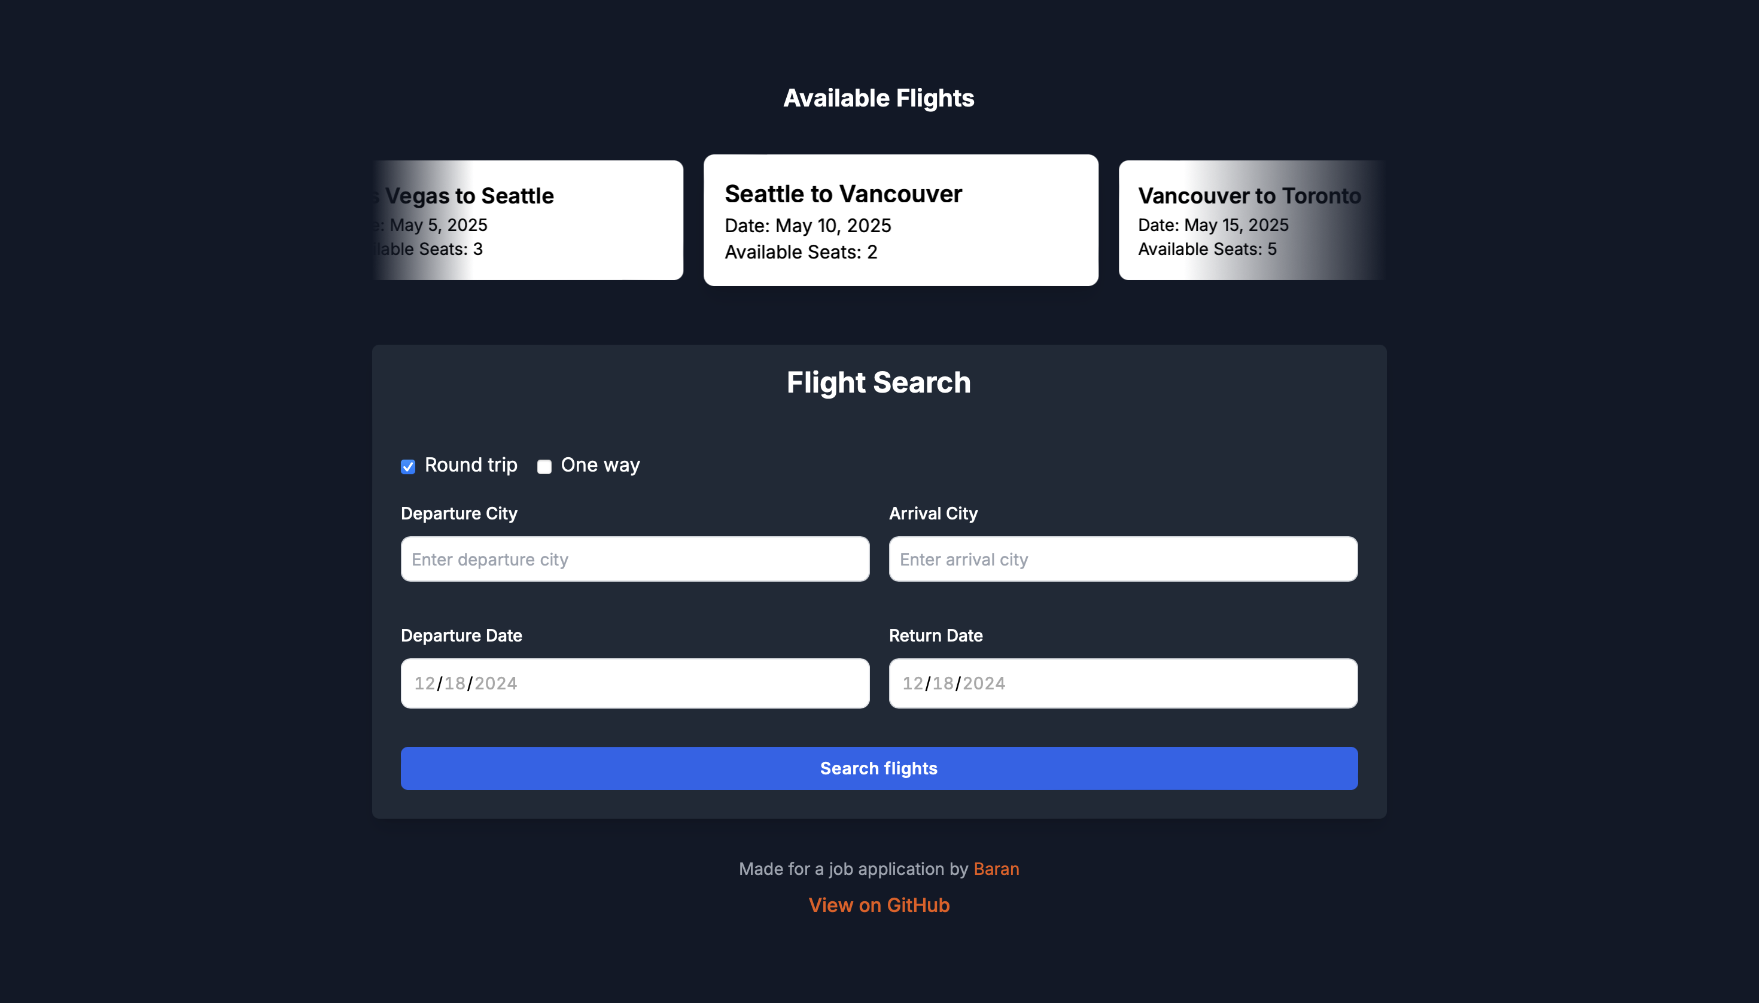This screenshot has width=1759, height=1003.
Task: Click the Arrival City input field
Action: (x=1122, y=558)
